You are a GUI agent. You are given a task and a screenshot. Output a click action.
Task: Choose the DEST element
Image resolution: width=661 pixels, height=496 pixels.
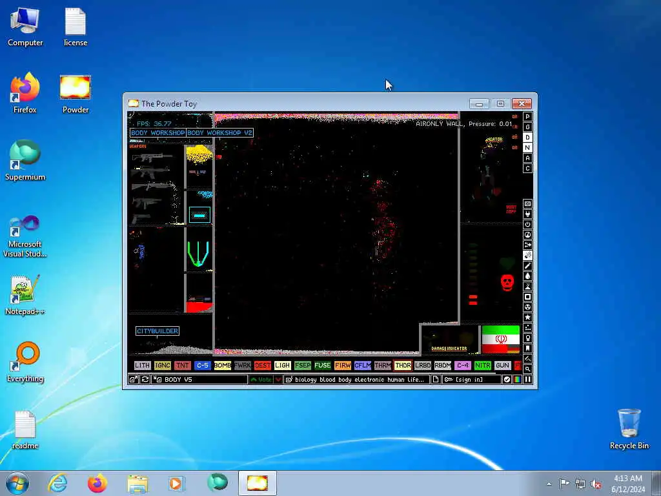point(262,366)
